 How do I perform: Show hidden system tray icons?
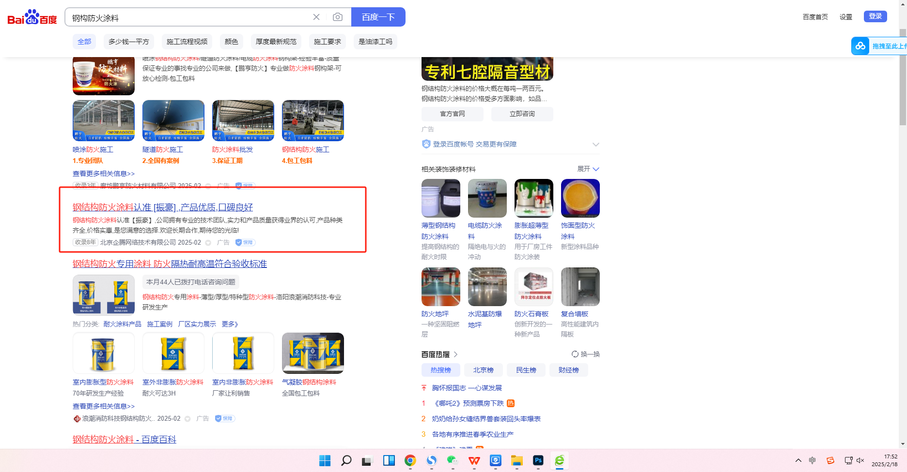798,460
